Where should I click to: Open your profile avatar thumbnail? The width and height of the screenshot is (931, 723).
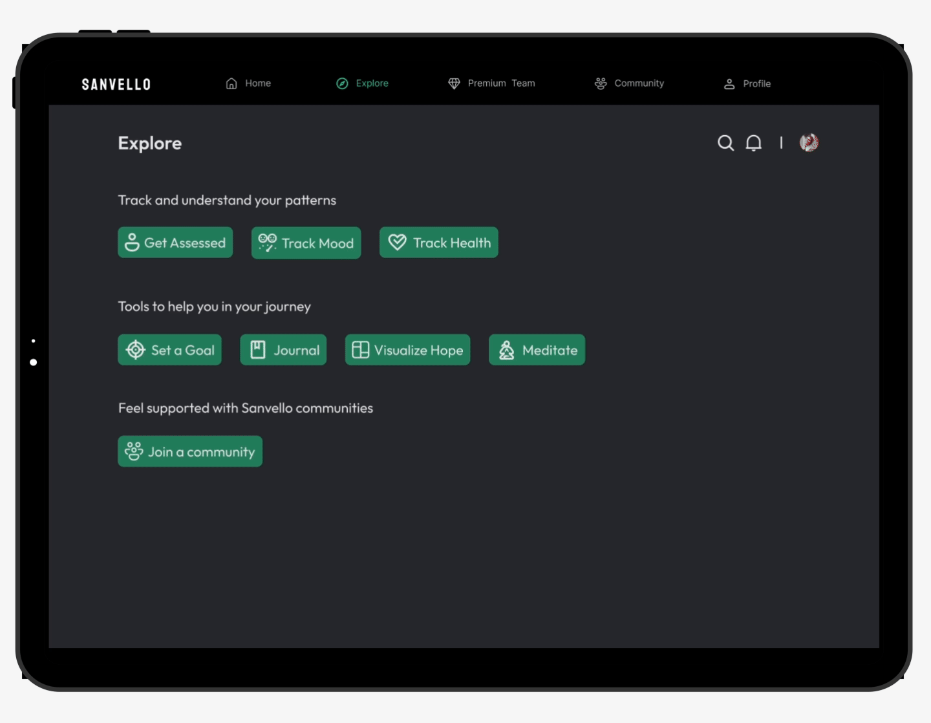pos(808,142)
